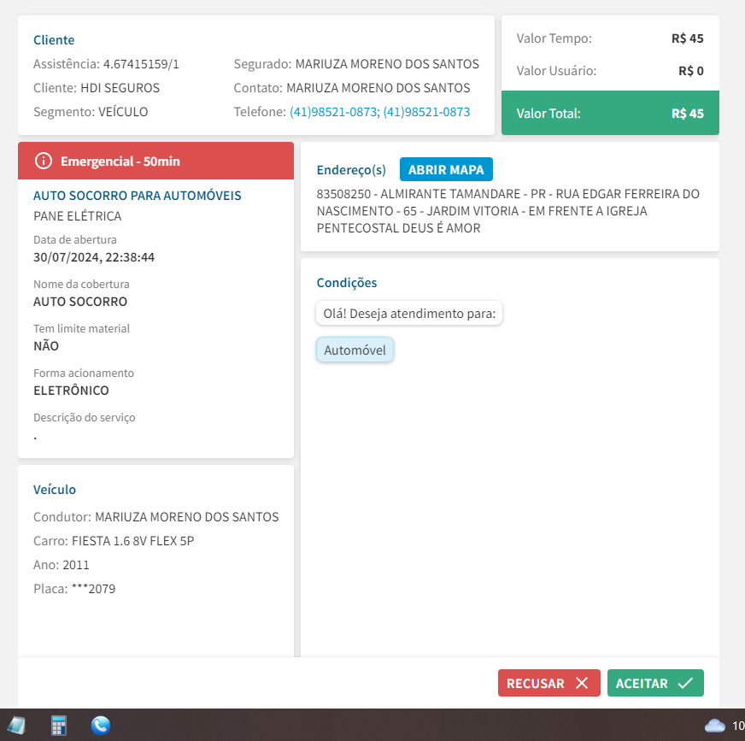
Task: Click the green Valor Total bar
Action: coord(610,113)
